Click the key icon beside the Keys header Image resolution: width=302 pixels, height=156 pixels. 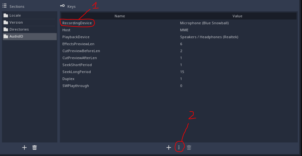pyautogui.click(x=62, y=6)
